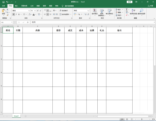Open the Format cells dropdown
This screenshot has height=121, width=156.
119,15
